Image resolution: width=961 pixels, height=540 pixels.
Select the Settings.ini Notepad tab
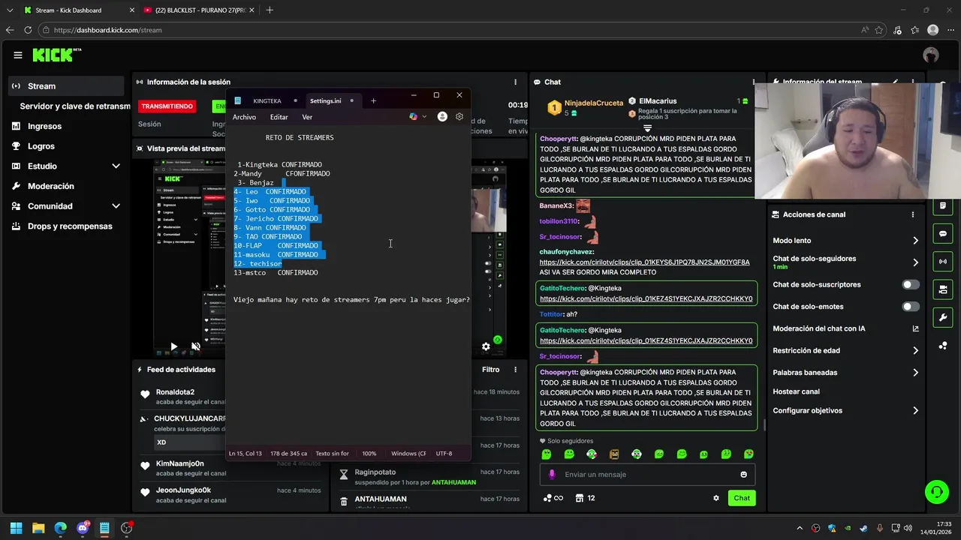pos(325,100)
